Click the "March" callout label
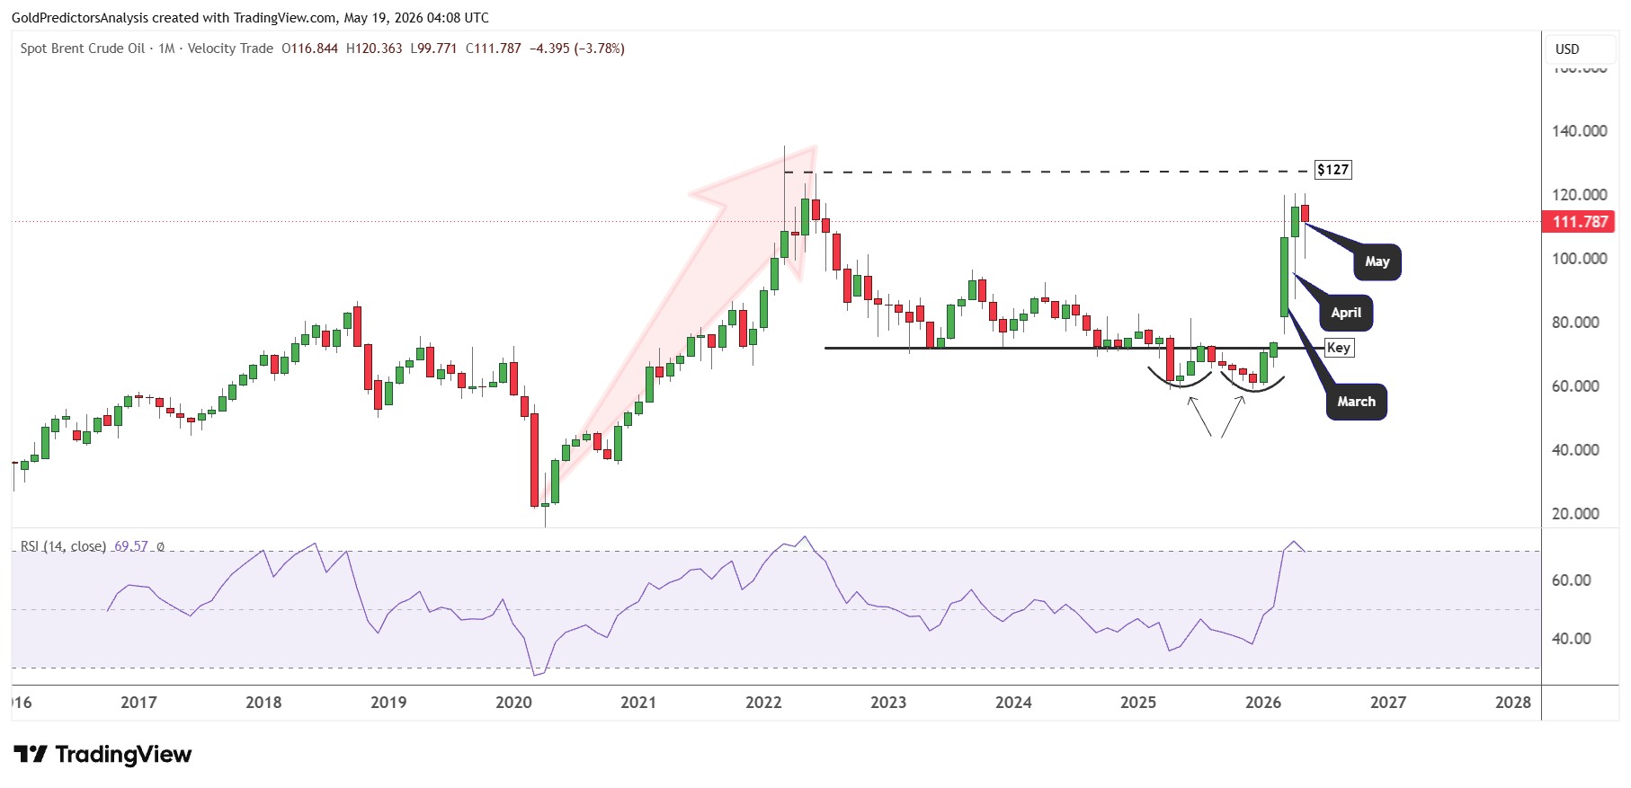The width and height of the screenshot is (1631, 788). (x=1356, y=402)
